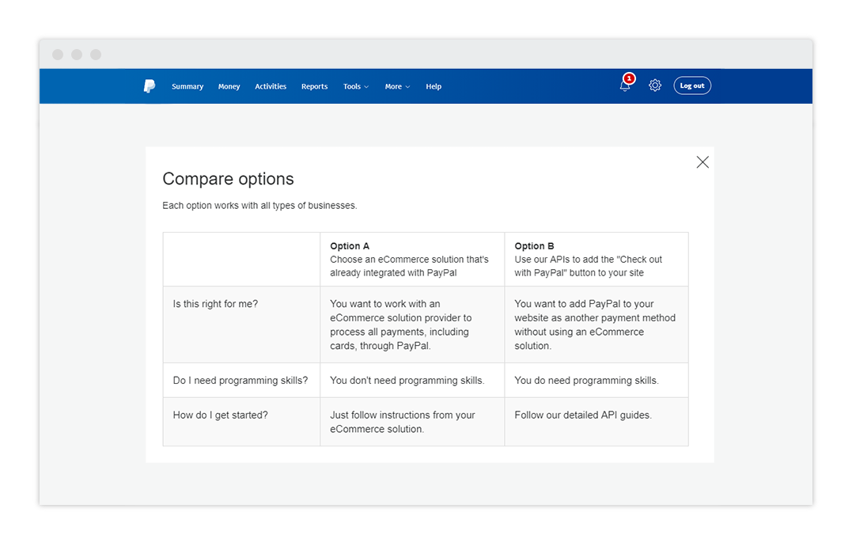Click the 'How do I get started?' row label

coord(220,415)
